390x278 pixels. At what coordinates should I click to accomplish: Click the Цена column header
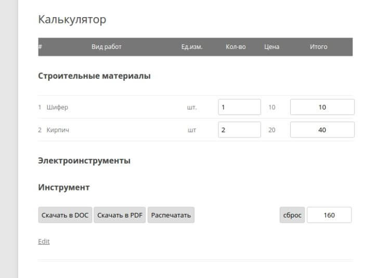click(x=271, y=47)
